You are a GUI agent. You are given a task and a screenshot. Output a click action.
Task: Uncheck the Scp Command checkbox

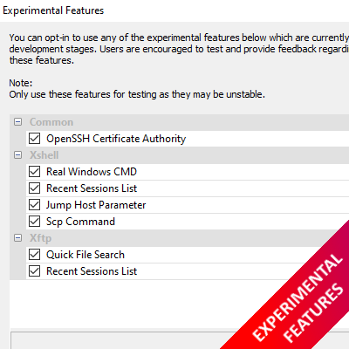[x=34, y=222]
